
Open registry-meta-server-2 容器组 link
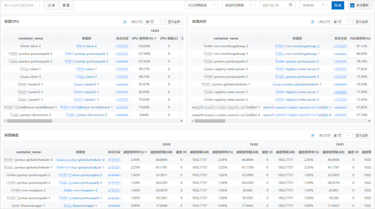297,100
